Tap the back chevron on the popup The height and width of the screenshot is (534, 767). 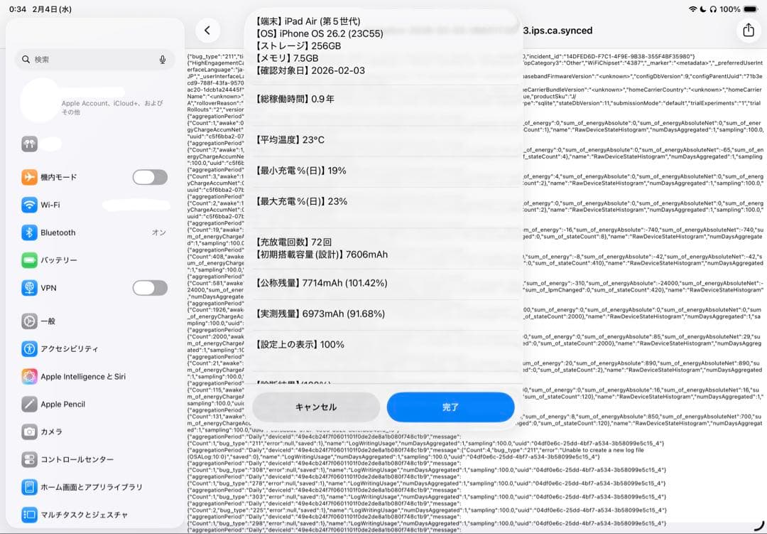(207, 31)
